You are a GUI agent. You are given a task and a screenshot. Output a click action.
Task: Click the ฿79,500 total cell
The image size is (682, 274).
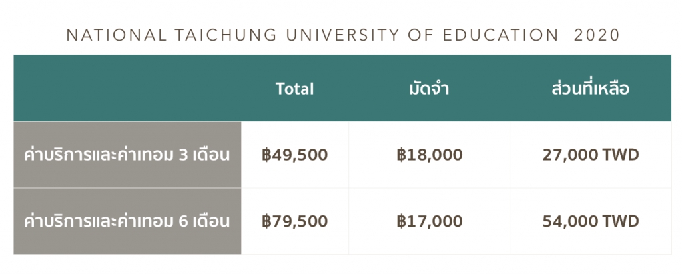(x=294, y=221)
